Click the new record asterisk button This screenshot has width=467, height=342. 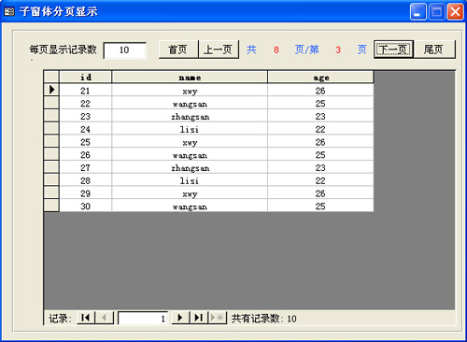217,318
